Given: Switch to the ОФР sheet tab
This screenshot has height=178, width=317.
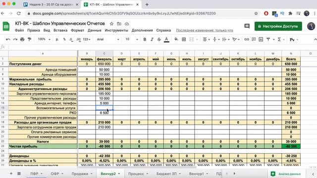Looking at the screenshot, I should (57, 174).
